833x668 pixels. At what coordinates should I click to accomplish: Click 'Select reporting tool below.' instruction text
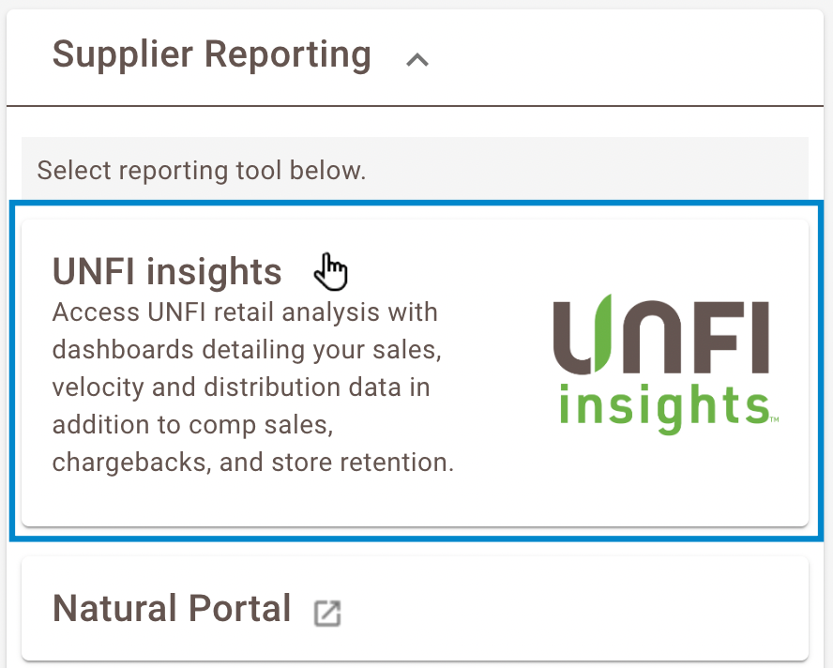(201, 171)
